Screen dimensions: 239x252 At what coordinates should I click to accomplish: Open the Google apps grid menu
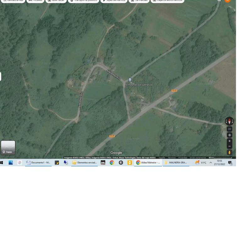[219, 1]
